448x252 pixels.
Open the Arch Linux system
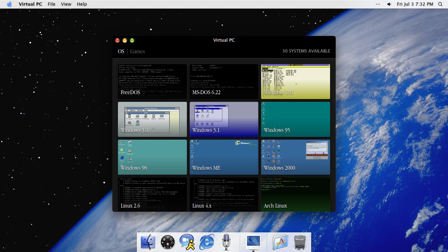[x=295, y=195]
